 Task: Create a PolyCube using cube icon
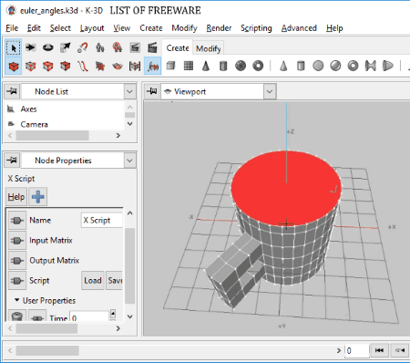[x=171, y=66]
